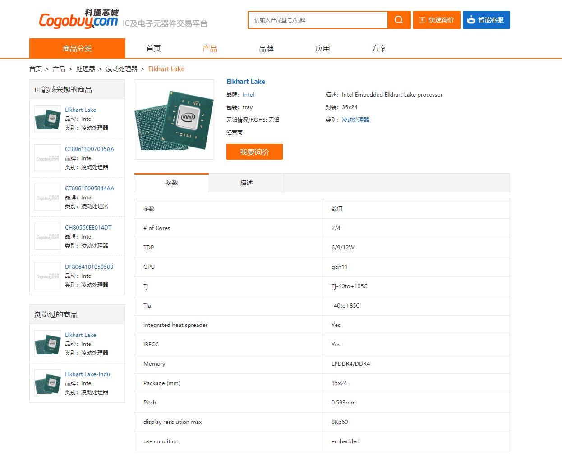This screenshot has height=455, width=562.
Task: Open the 方案 navigation item
Action: pyautogui.click(x=379, y=48)
